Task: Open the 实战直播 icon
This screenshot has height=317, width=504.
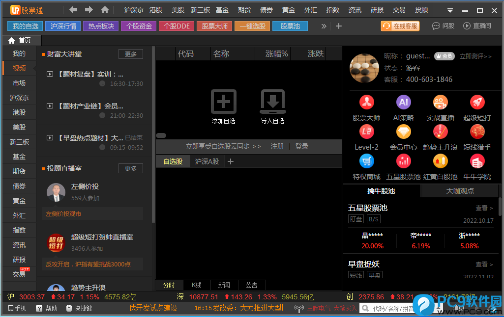Action: pyautogui.click(x=441, y=103)
